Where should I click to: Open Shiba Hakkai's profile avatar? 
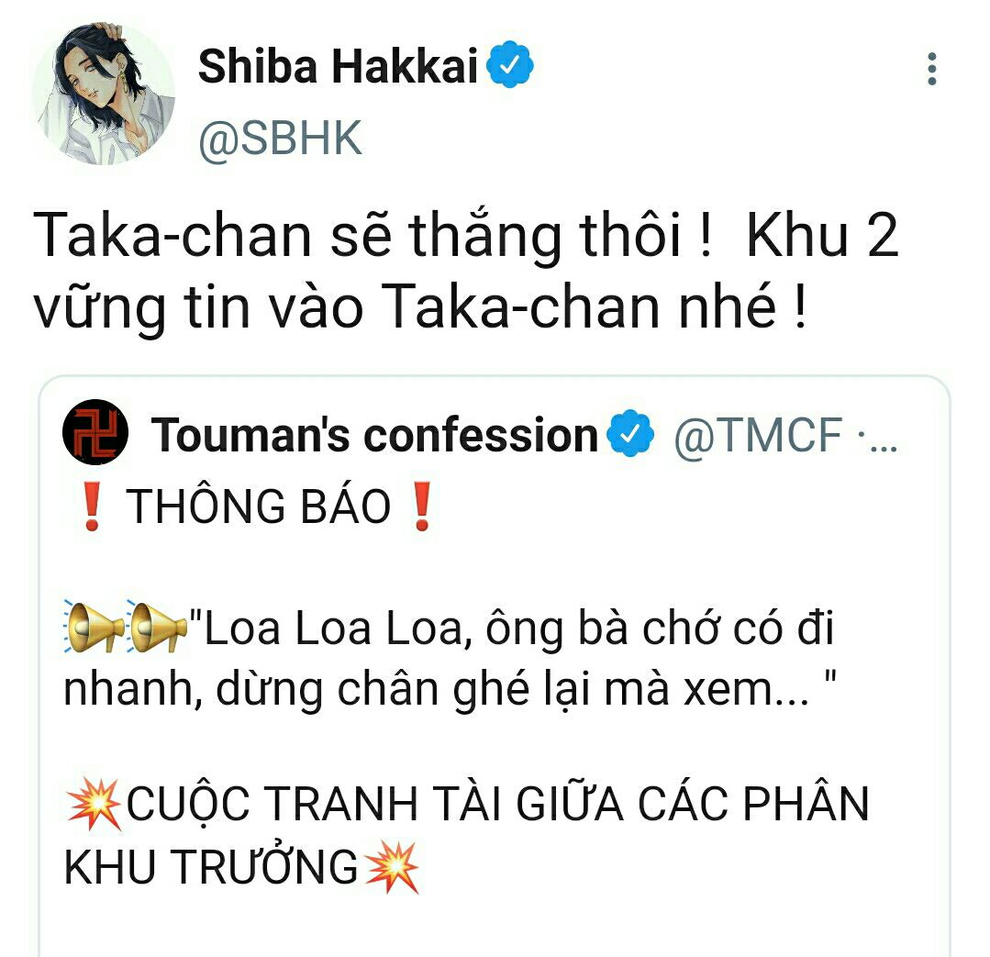click(x=105, y=94)
